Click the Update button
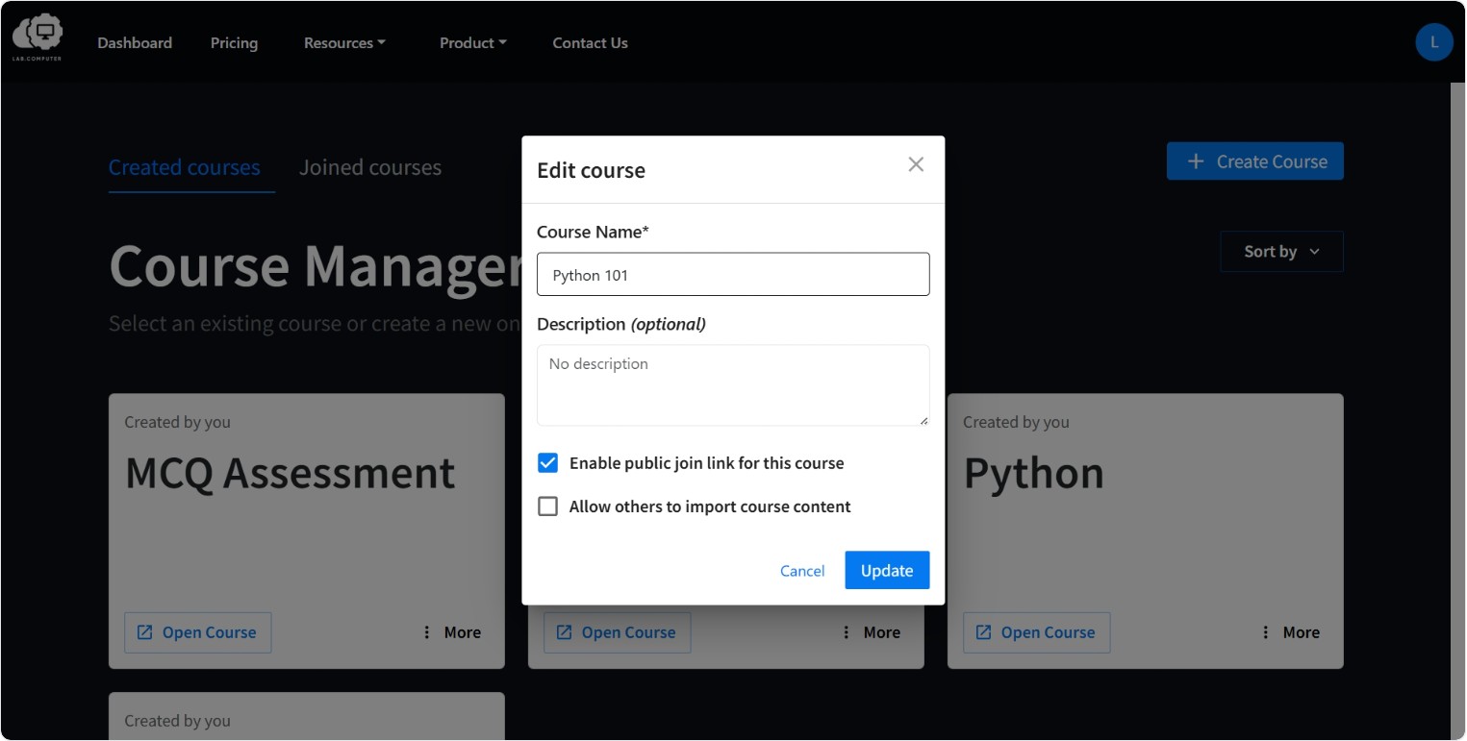The height and width of the screenshot is (741, 1467). (887, 570)
